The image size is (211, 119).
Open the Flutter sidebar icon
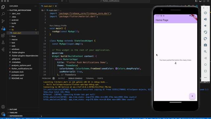click(3, 50)
